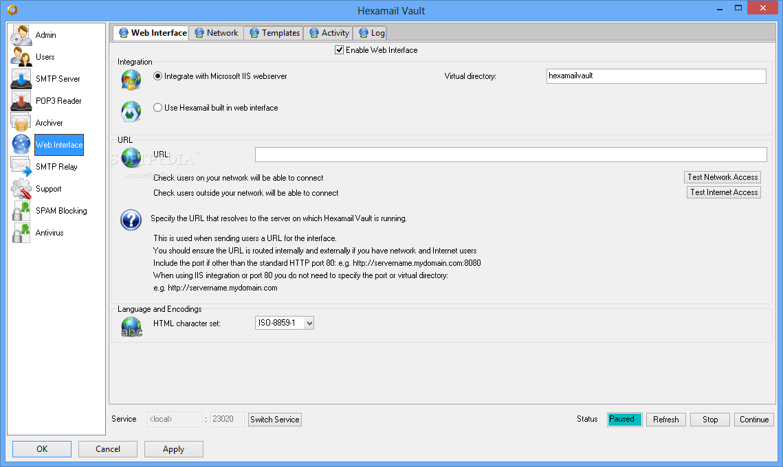Select highlighted Web Interface sidebar label

(x=59, y=145)
